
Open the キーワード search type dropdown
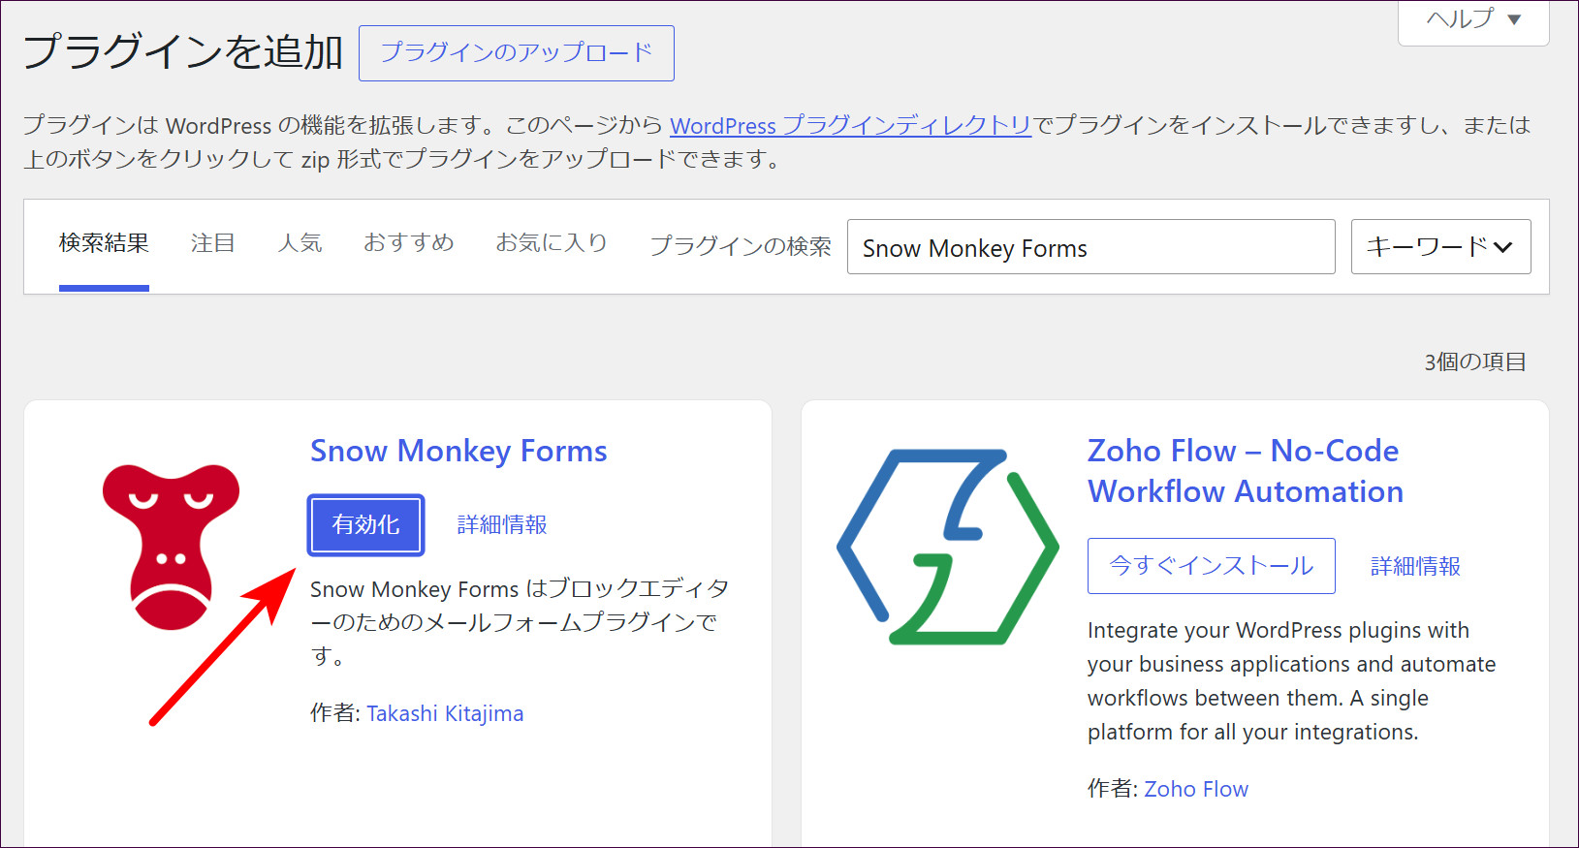click(1440, 247)
